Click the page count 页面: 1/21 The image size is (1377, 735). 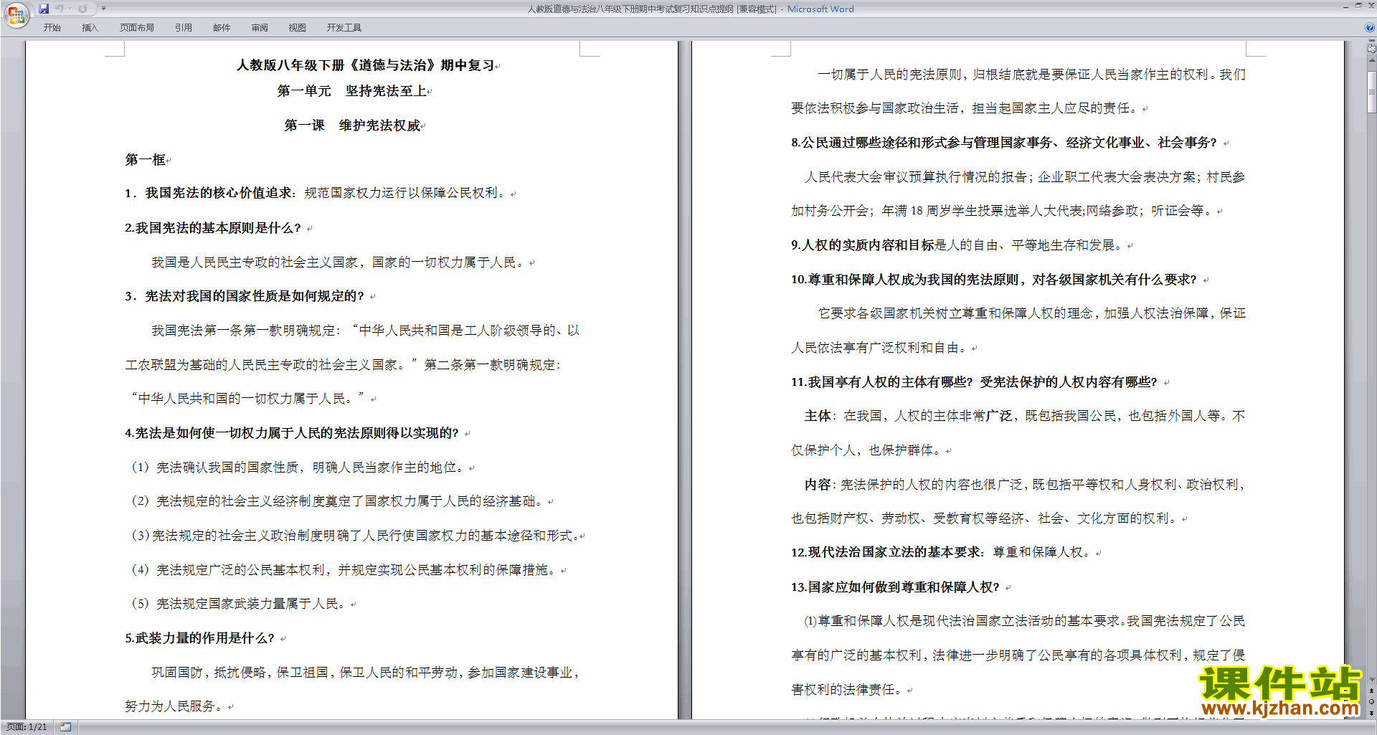point(27,727)
